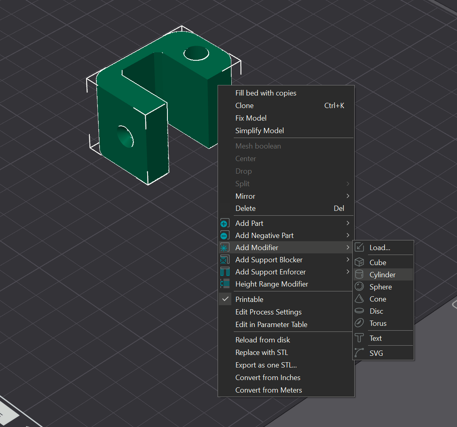Screen dimensions: 457x427
Task: Click the Height Range Modifier icon
Action: [x=225, y=284]
